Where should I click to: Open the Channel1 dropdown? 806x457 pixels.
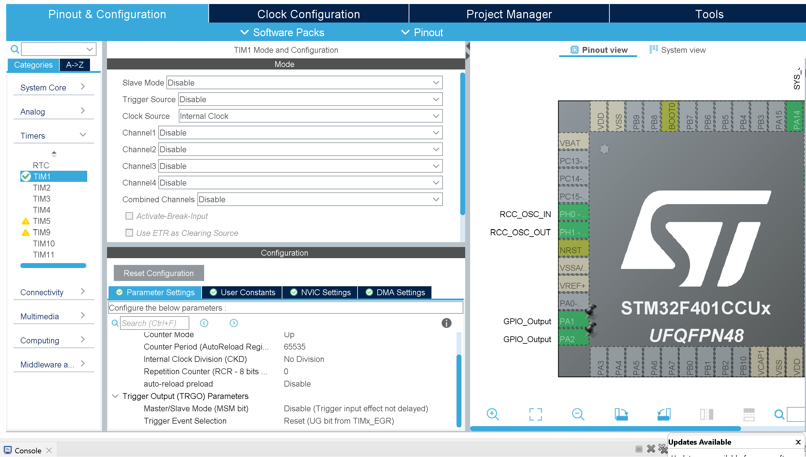pos(301,133)
